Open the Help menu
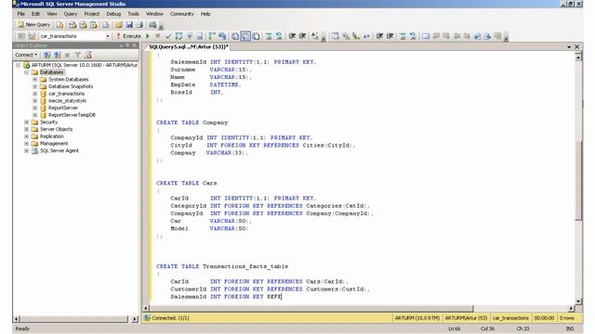 point(205,14)
